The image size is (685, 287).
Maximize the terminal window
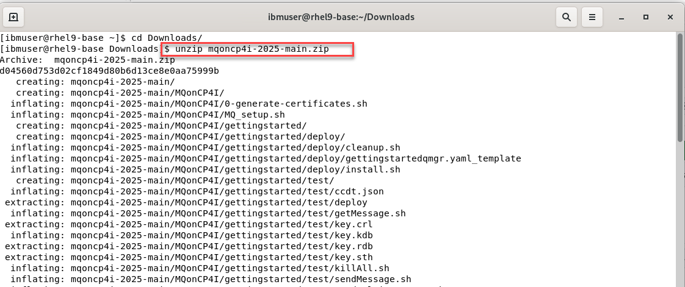coord(645,17)
